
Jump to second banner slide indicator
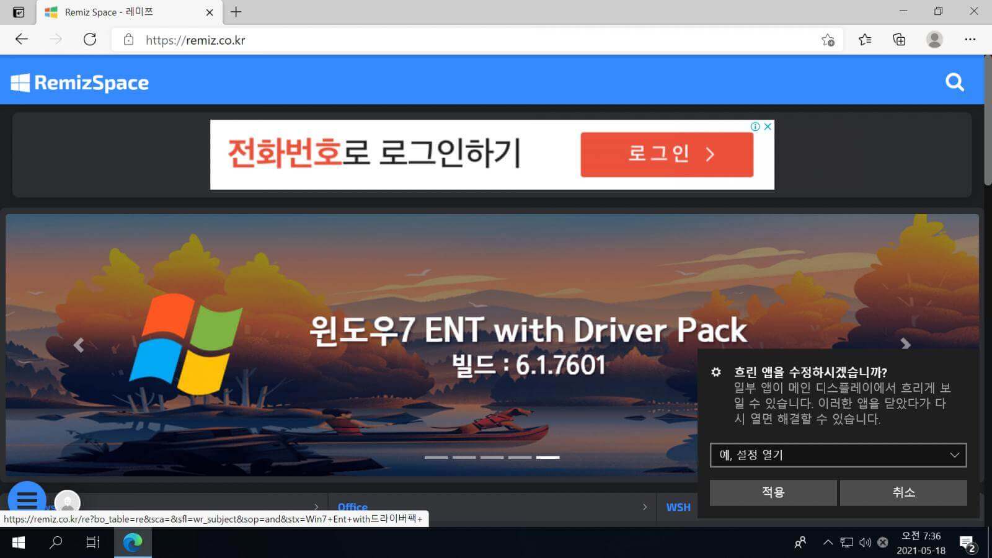(464, 458)
